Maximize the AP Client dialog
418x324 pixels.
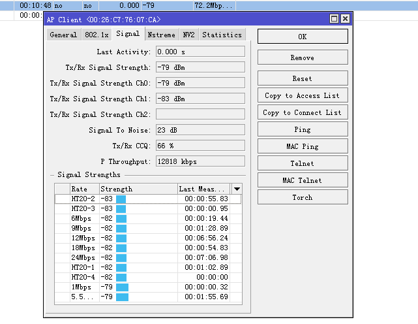334,19
